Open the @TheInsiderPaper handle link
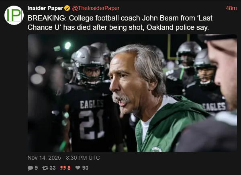Image resolution: width=241 pixels, height=175 pixels. (x=96, y=8)
